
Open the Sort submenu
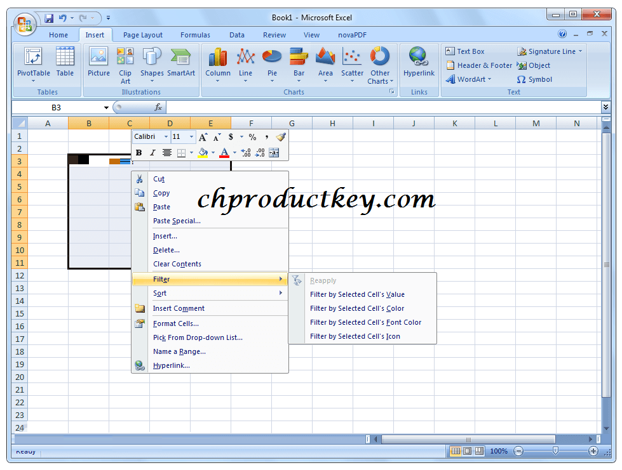pos(210,293)
